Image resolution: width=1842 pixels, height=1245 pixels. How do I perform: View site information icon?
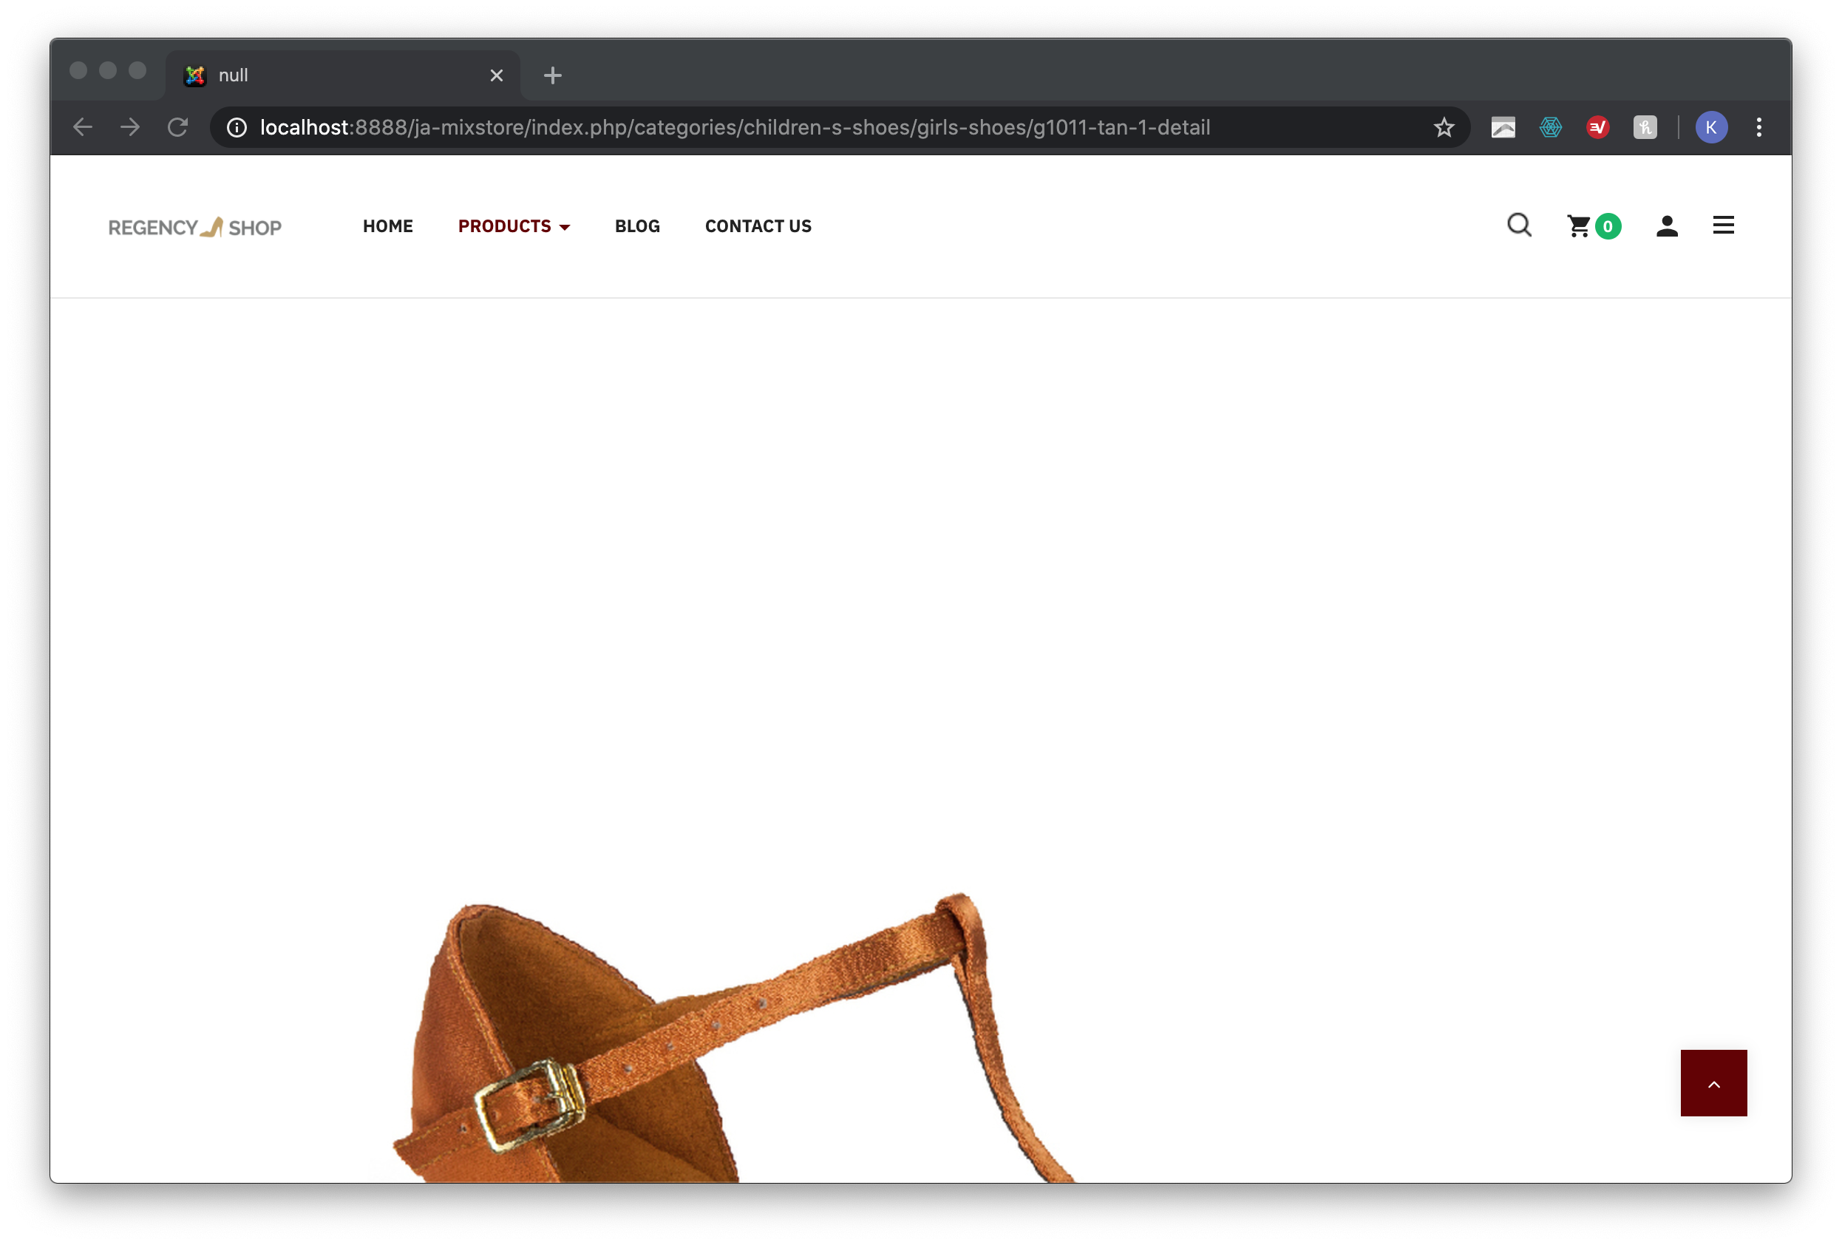pos(237,127)
